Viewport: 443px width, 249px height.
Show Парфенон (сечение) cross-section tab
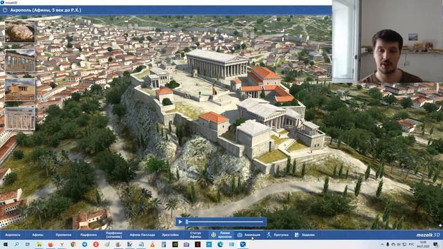(114, 235)
